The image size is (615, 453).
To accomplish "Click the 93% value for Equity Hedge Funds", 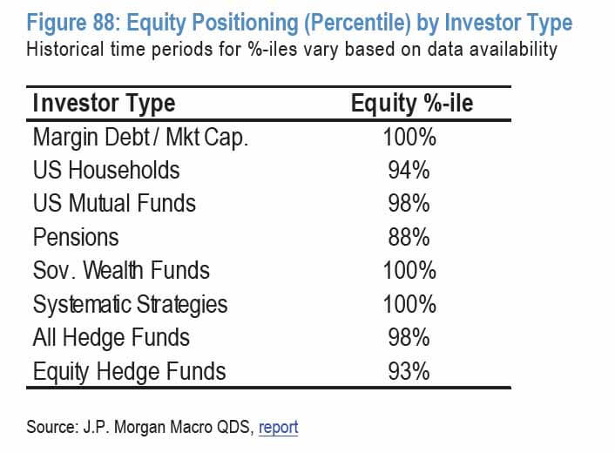I will [409, 371].
